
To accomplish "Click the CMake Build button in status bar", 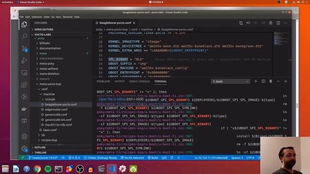I will (153, 158).
